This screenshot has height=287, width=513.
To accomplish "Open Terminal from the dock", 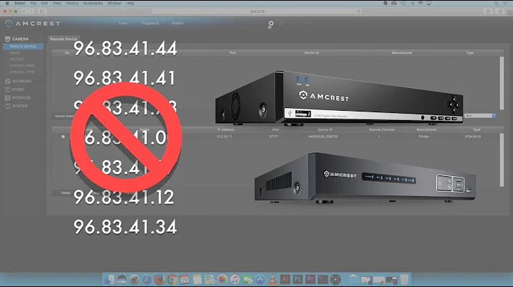I will [323, 279].
